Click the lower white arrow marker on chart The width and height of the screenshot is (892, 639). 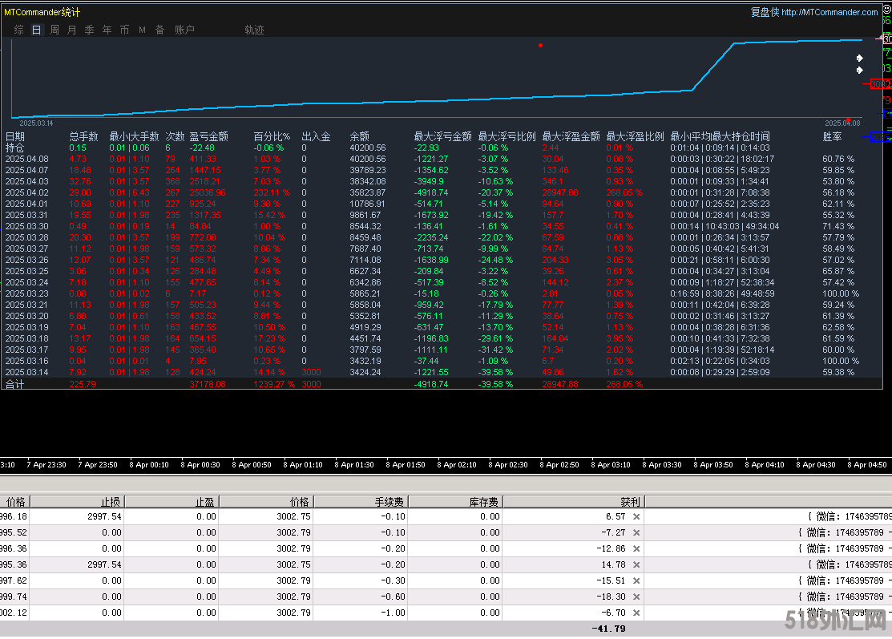[860, 71]
